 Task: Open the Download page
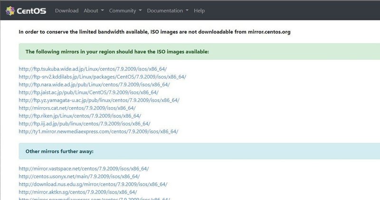(66, 10)
